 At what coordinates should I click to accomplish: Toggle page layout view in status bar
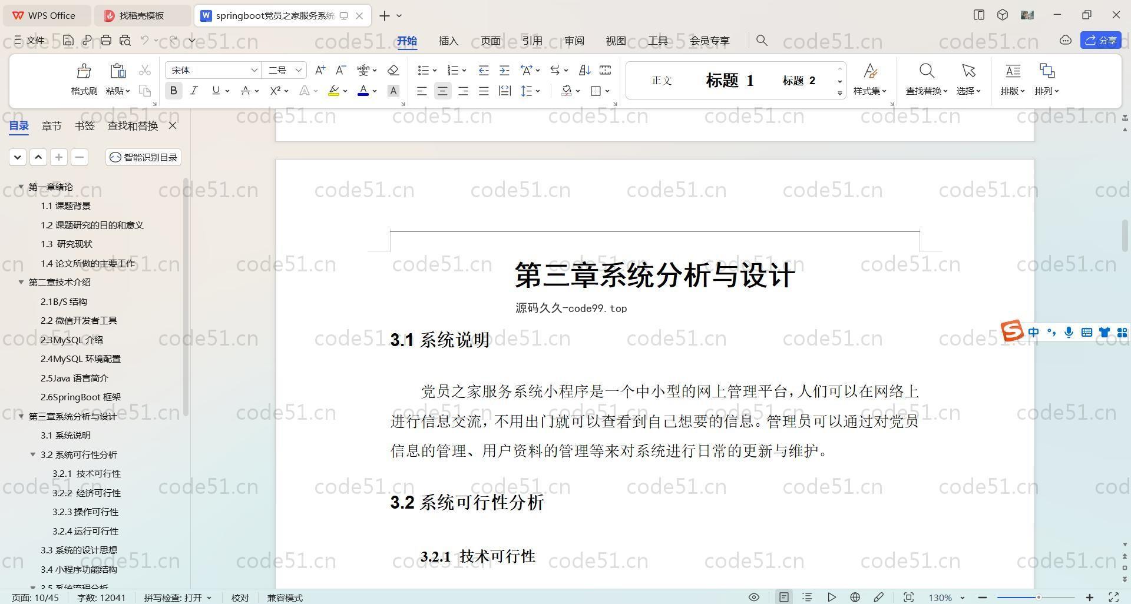[x=783, y=597]
